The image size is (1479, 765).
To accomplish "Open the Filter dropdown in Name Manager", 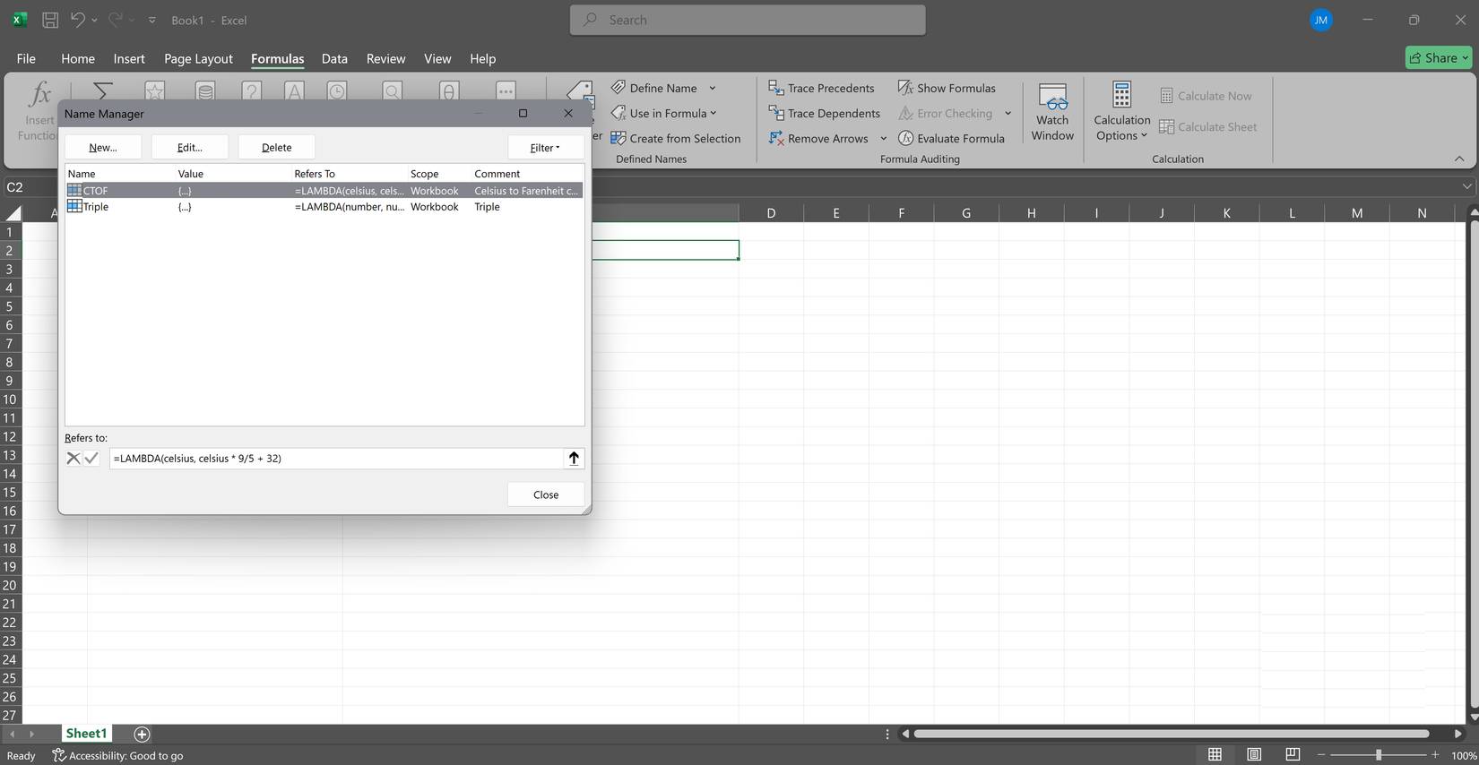I will (x=545, y=147).
